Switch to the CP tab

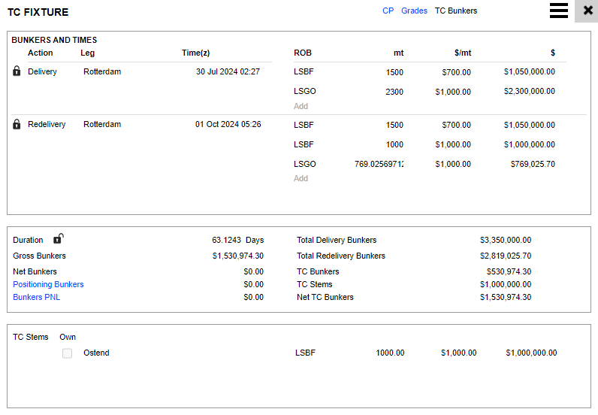tap(388, 11)
